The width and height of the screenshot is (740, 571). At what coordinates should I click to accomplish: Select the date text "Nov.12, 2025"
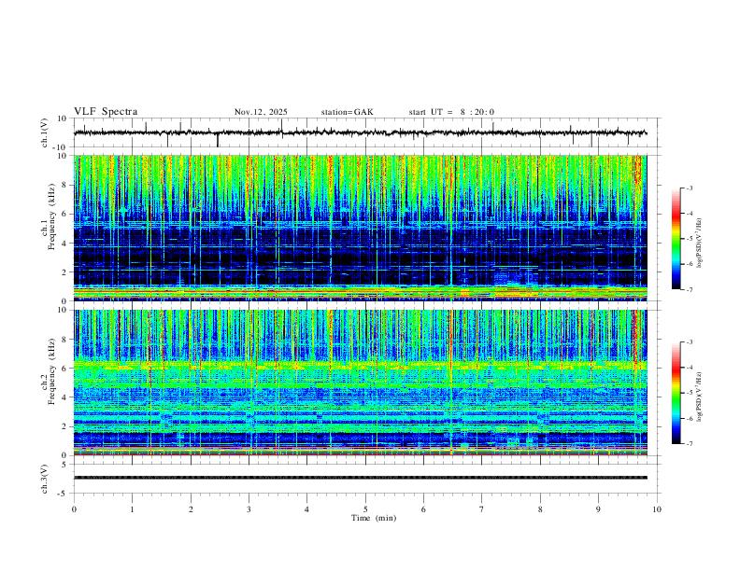point(261,112)
